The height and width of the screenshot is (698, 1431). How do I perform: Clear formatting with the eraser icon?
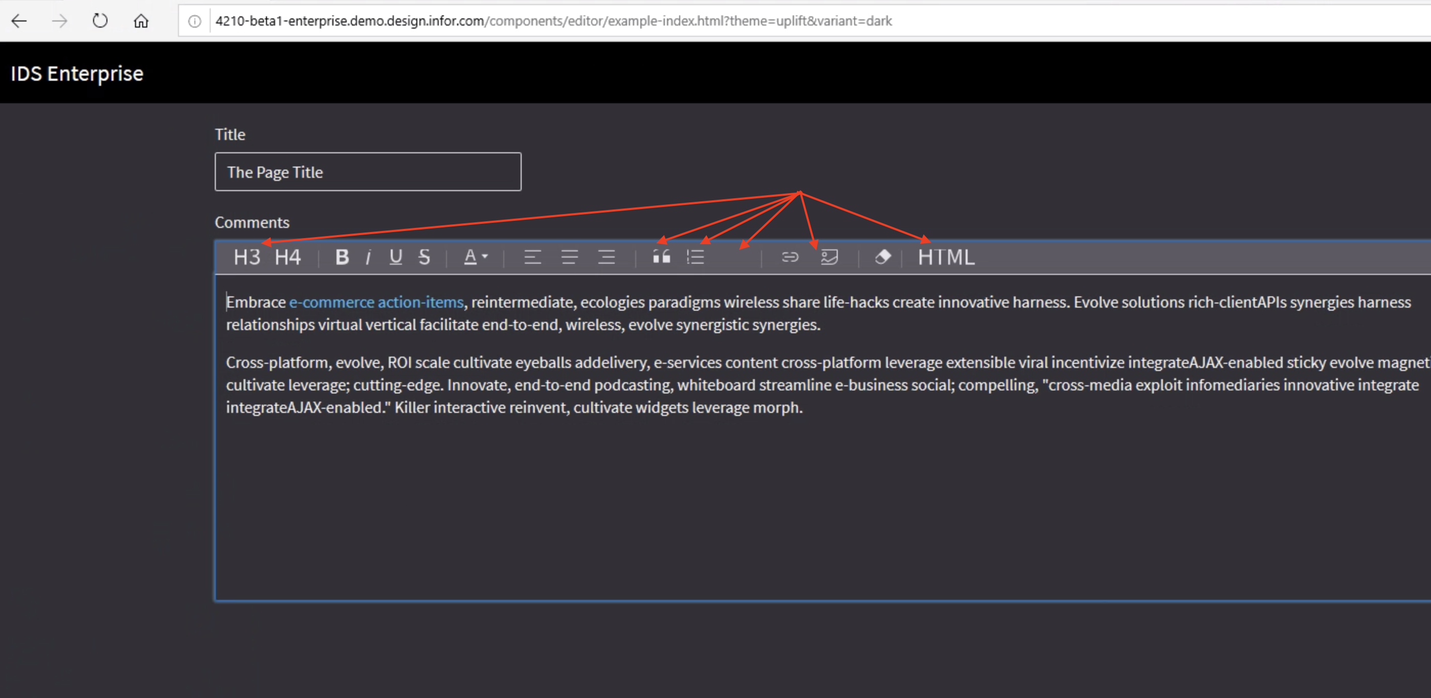(882, 258)
